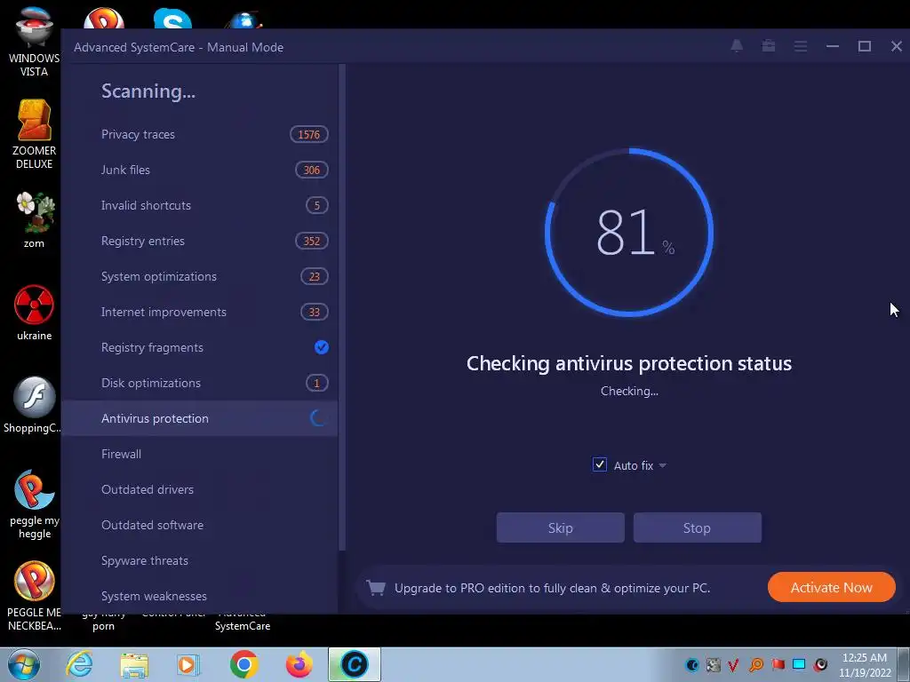This screenshot has height=682, width=910.
Task: Click the scan list vertical scrollbar
Action: pos(342,307)
